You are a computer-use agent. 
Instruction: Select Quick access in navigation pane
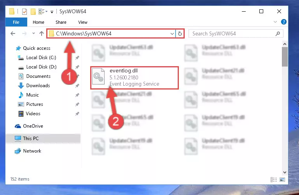coord(37,48)
